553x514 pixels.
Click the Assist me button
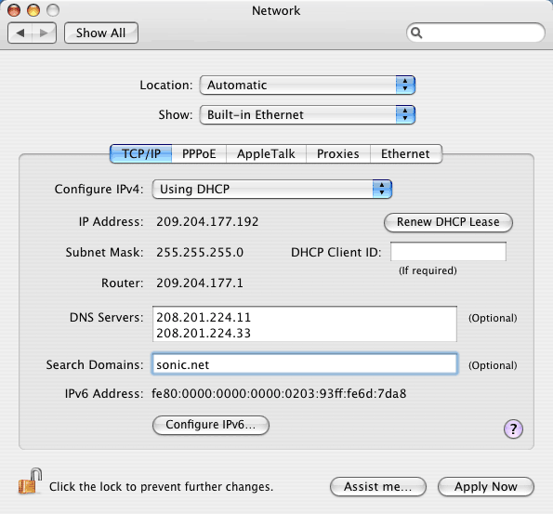pyautogui.click(x=377, y=487)
